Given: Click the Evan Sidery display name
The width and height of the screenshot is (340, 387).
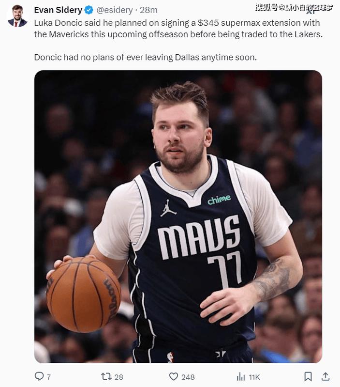Looking at the screenshot, I should click(58, 10).
